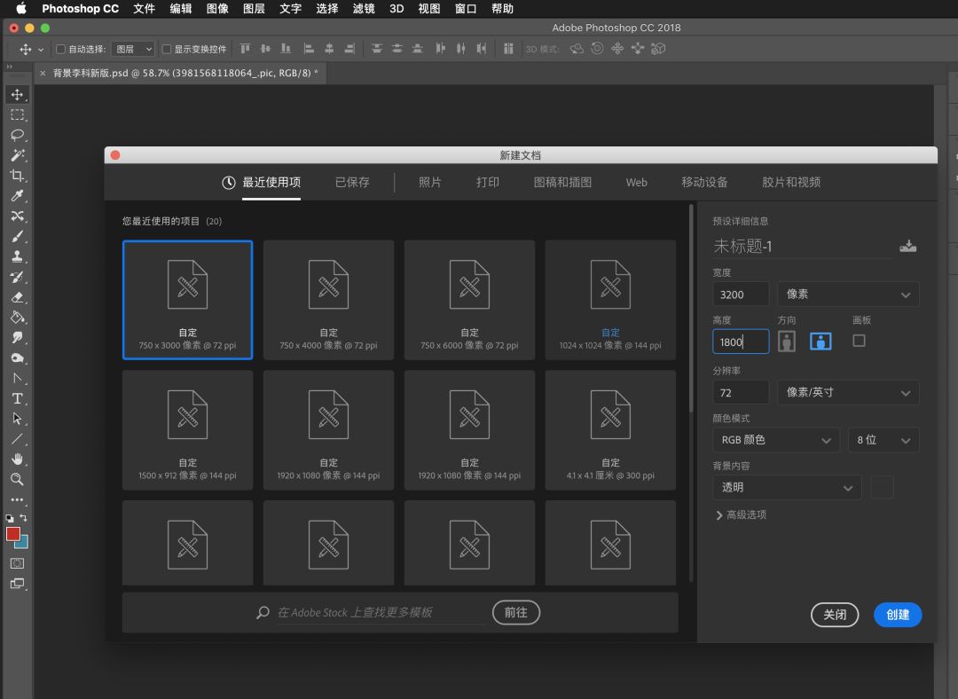Viewport: 958px width, 699px height.
Task: Select the Type tool
Action: click(x=17, y=398)
